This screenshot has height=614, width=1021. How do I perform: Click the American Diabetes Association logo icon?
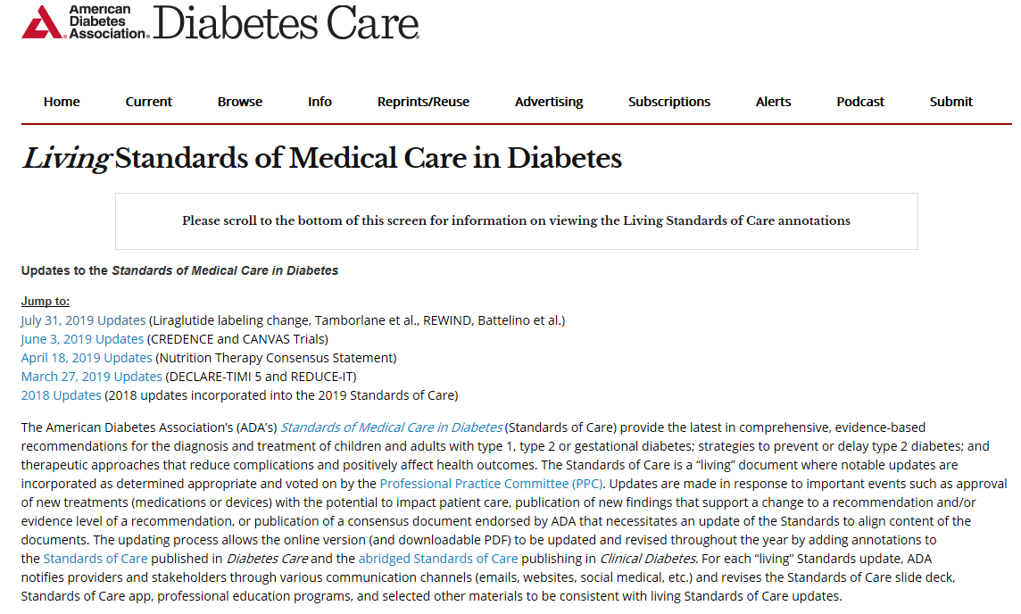43,22
